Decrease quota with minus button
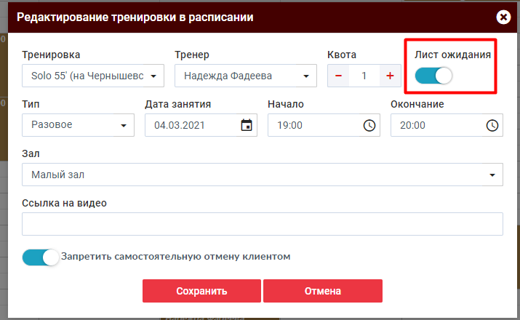520x320 pixels. tap(338, 76)
